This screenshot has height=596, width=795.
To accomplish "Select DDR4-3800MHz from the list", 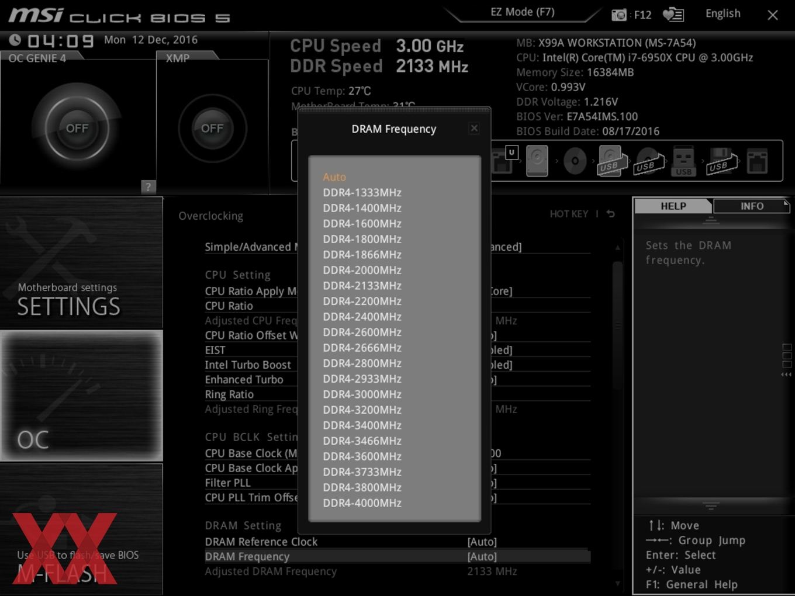I will 362,487.
